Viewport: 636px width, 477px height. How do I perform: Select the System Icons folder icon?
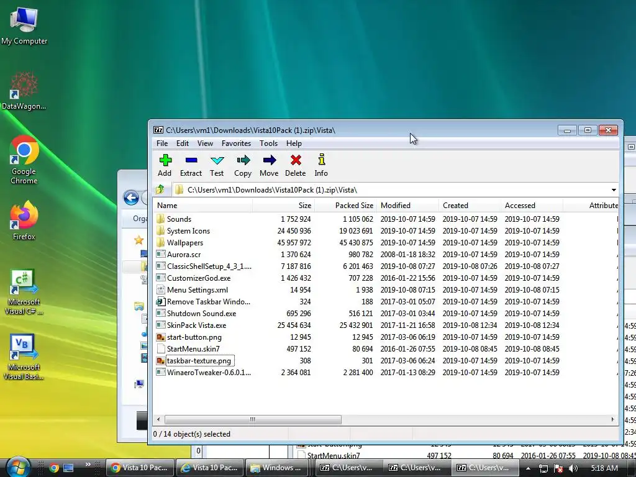(x=161, y=231)
